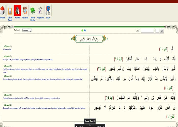Click the Arabic text of verse 1

[172, 49]
